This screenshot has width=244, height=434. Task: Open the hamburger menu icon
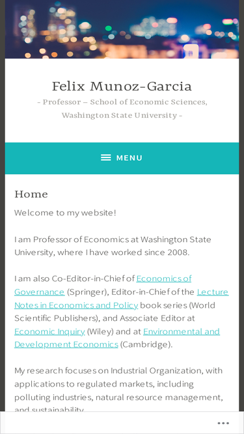coord(105,157)
